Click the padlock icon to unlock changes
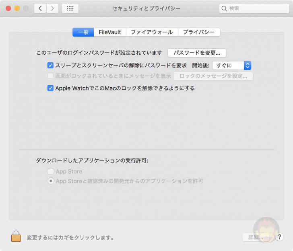Image resolution: width=293 pixels, height=251 pixels. coord(16,236)
